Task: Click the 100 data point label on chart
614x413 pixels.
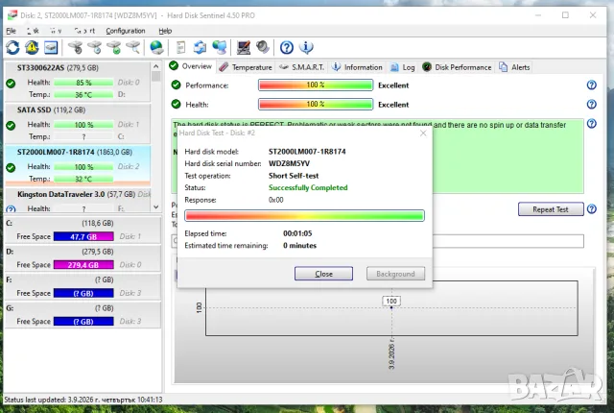Action: pyautogui.click(x=391, y=301)
